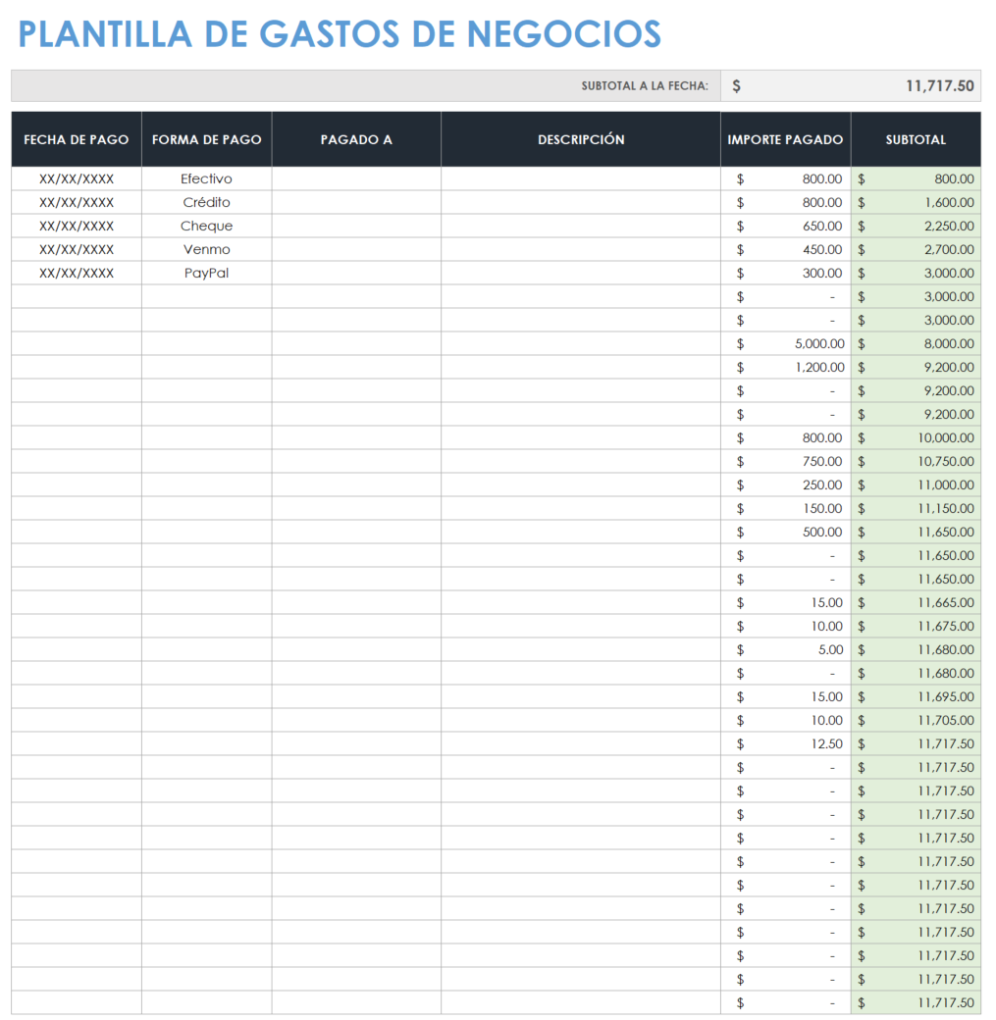Image resolution: width=996 pixels, height=1020 pixels.
Task: Click the IMPORTE PAGADO column header
Action: (x=785, y=138)
